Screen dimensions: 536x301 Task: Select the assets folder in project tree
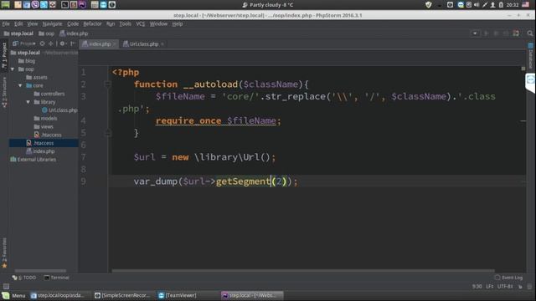pos(37,78)
